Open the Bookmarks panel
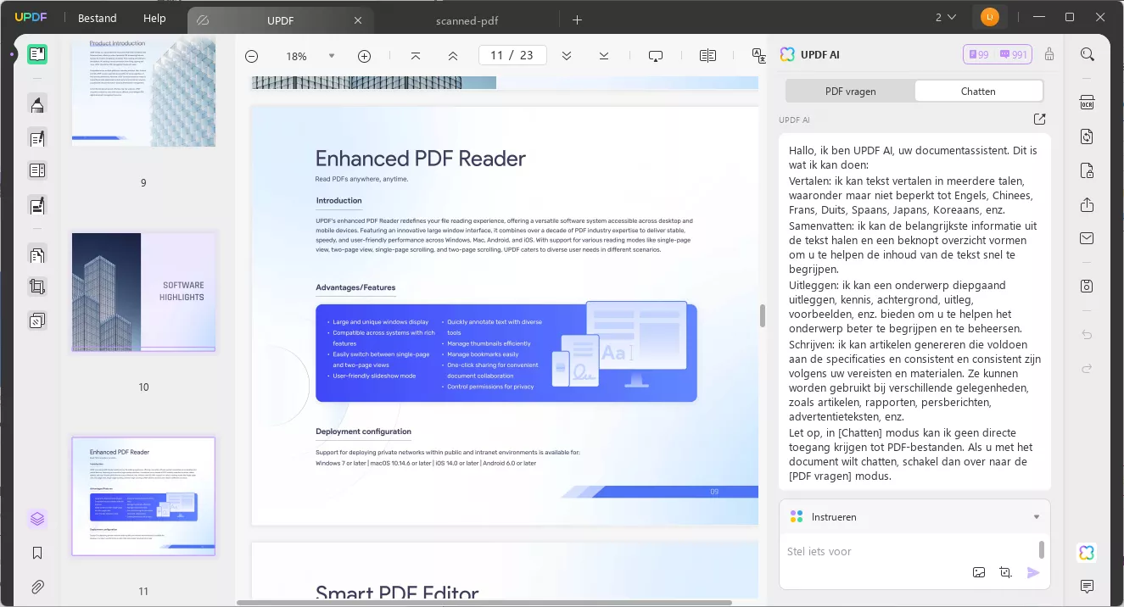Image resolution: width=1124 pixels, height=607 pixels. tap(37, 553)
